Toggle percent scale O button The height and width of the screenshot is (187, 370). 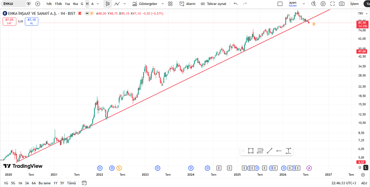360,168
